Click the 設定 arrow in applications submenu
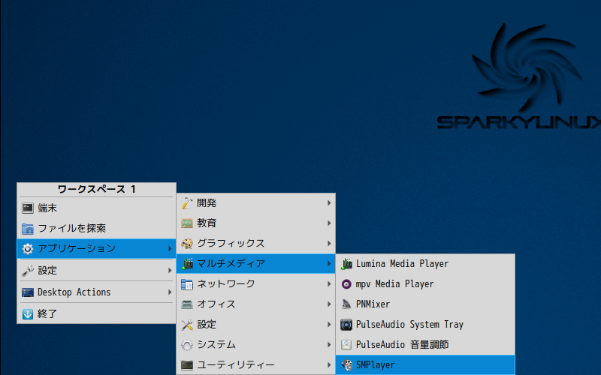Screen dimensions: 601x375 point(329,325)
